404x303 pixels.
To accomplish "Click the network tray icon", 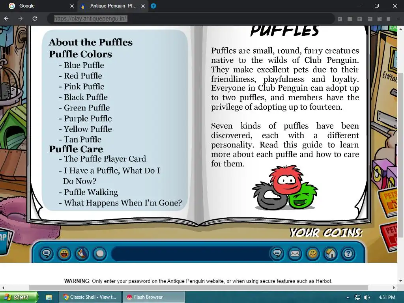I will tap(357, 297).
